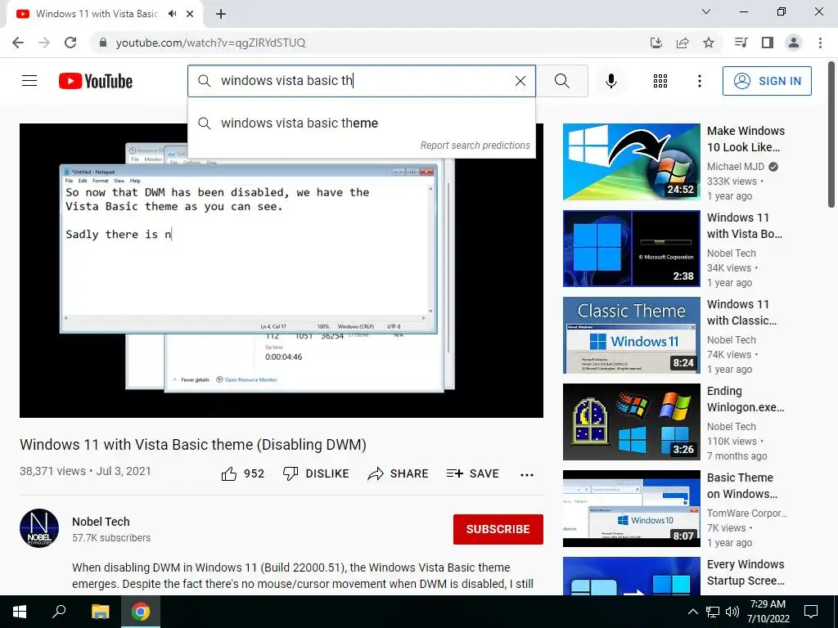
Task: Open the clock showing 7:29 AM
Action: (x=768, y=612)
